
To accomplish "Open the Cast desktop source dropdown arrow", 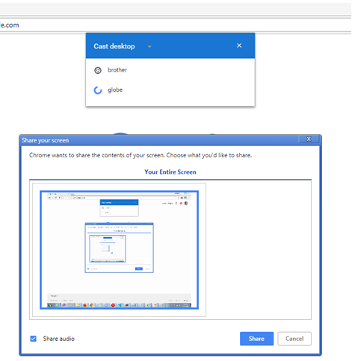I will pos(149,46).
